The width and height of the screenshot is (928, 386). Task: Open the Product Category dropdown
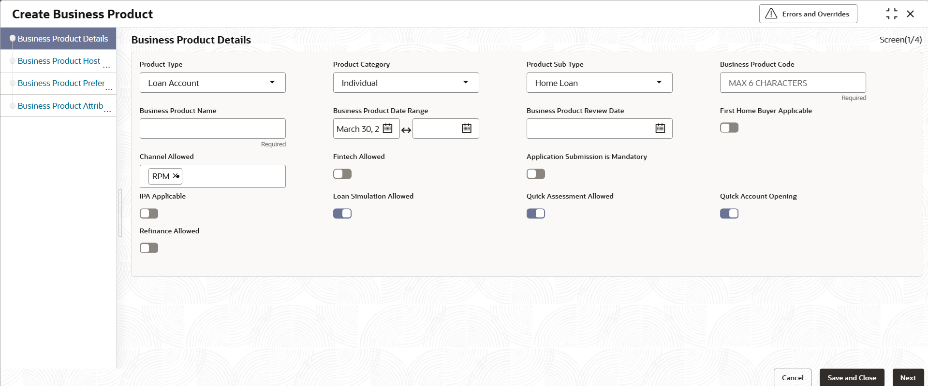pos(406,83)
